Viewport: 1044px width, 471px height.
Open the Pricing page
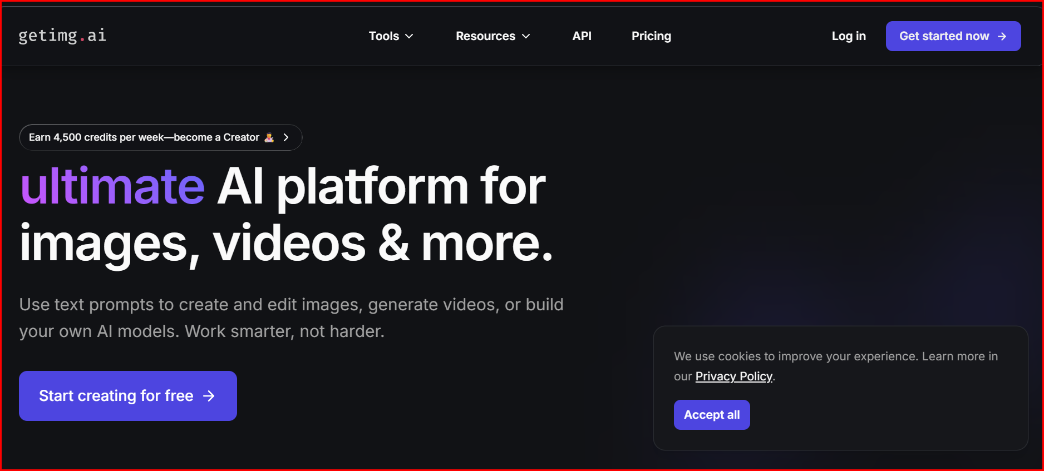coord(651,36)
